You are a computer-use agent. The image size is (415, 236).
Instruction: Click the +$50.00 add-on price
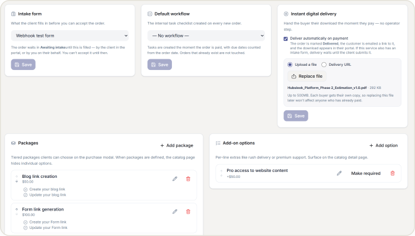pos(234,177)
